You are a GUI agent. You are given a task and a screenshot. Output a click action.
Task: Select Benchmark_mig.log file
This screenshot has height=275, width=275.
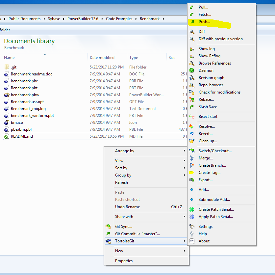(28, 109)
